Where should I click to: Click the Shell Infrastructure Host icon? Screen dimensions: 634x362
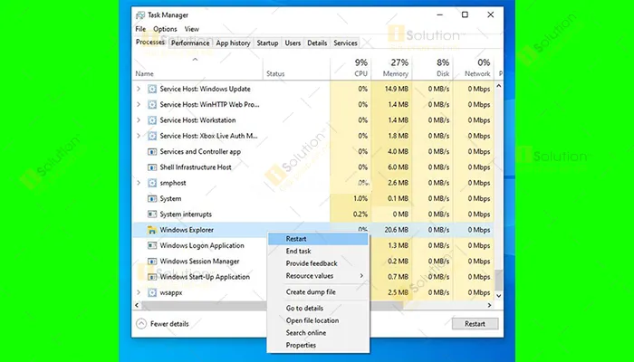[152, 167]
